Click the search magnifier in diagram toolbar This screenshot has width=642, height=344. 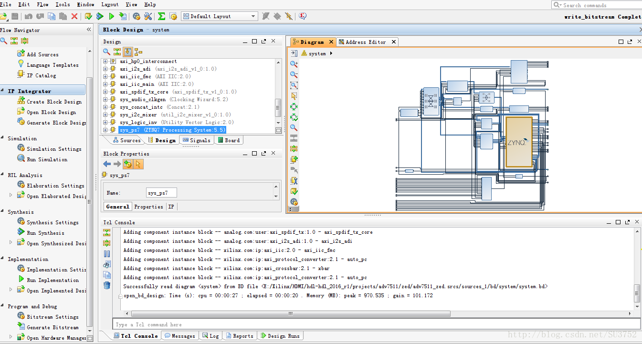(x=294, y=128)
